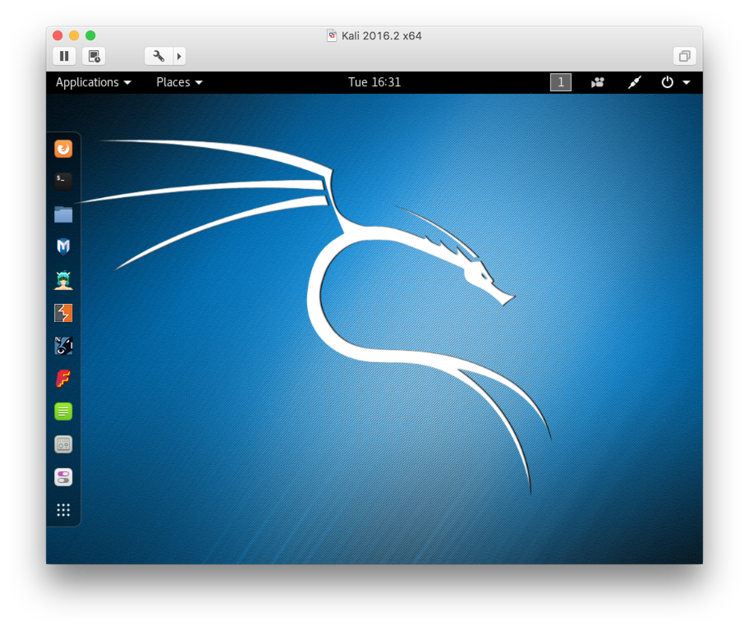749x630 pixels.
Task: Open the power system menu icon
Action: pos(667,82)
